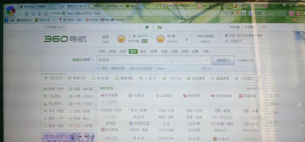305x142 pixels.
Task: Select 汽车 search type tab
Action: (x=206, y=51)
